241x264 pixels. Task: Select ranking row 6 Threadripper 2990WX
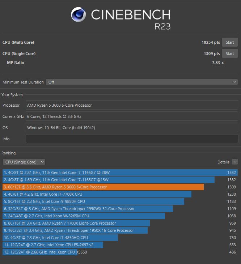(x=120, y=209)
